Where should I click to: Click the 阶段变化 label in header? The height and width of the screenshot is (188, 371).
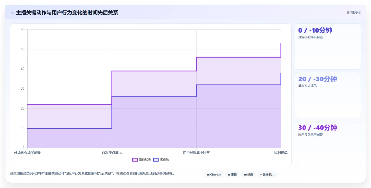coord(354,12)
